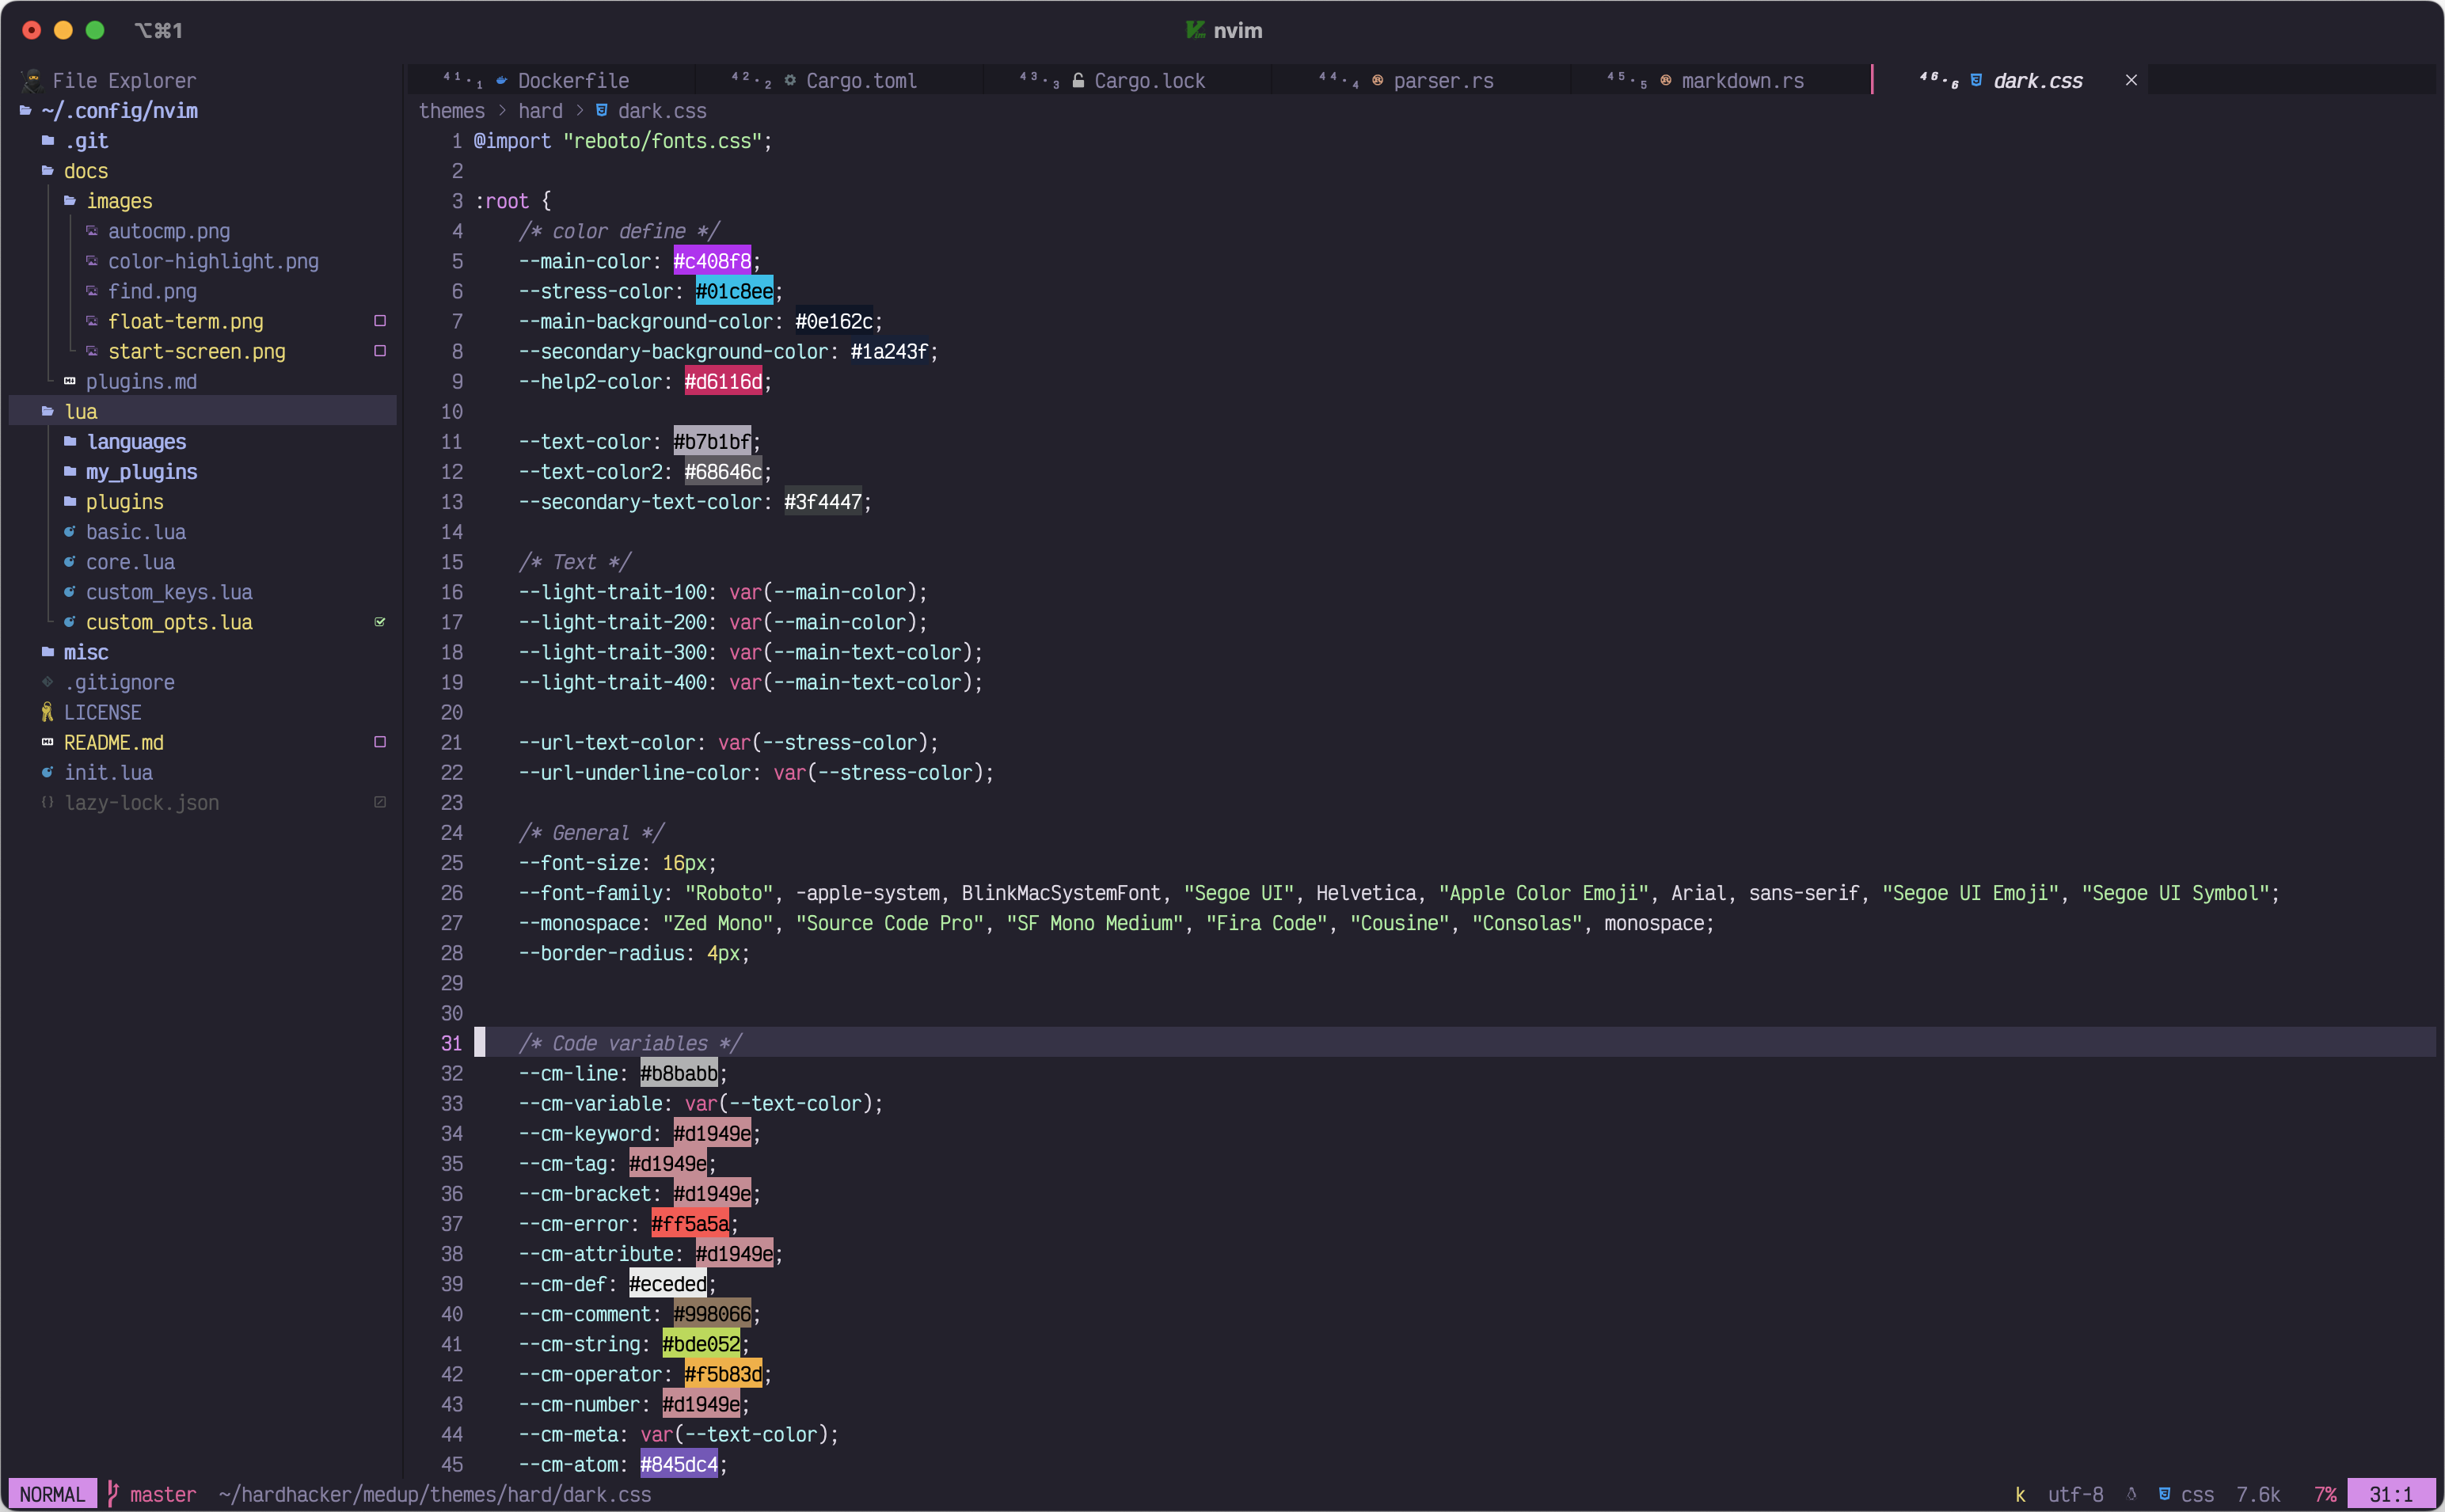Click the git status marker next to float-term.png

(x=380, y=321)
